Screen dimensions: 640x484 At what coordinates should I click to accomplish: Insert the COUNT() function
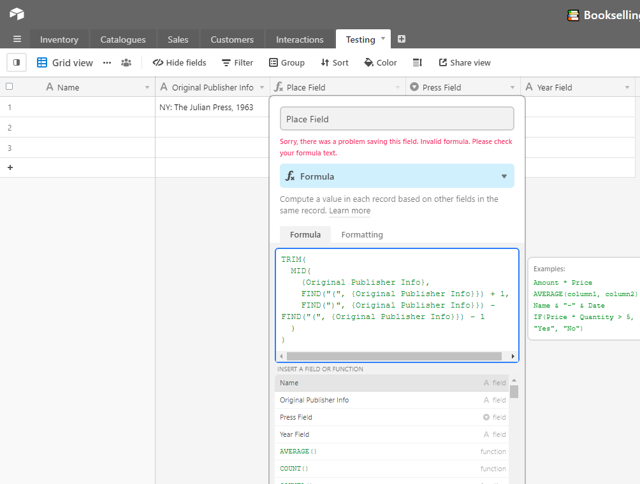pyautogui.click(x=392, y=469)
